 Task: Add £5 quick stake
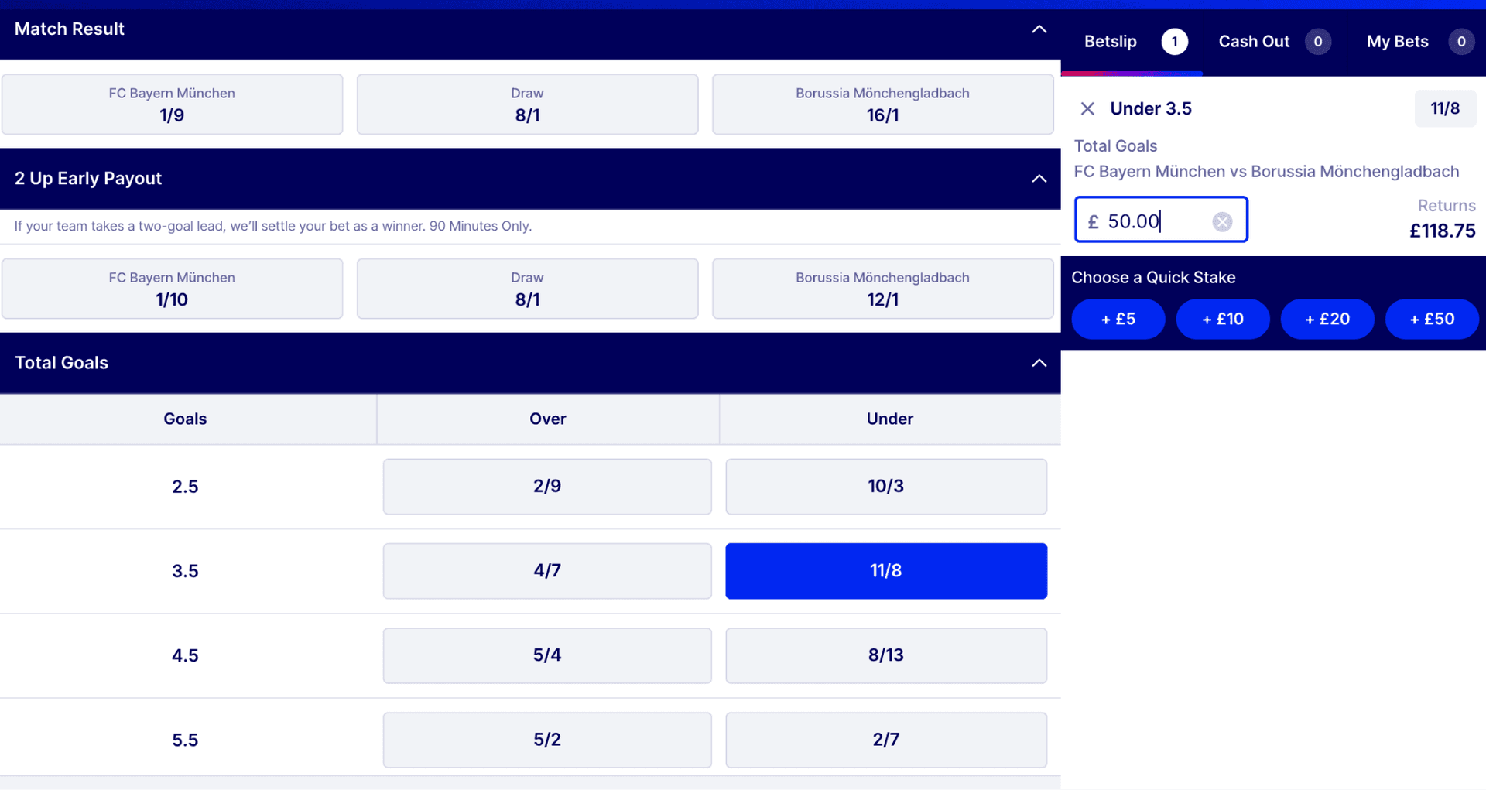coord(1118,319)
